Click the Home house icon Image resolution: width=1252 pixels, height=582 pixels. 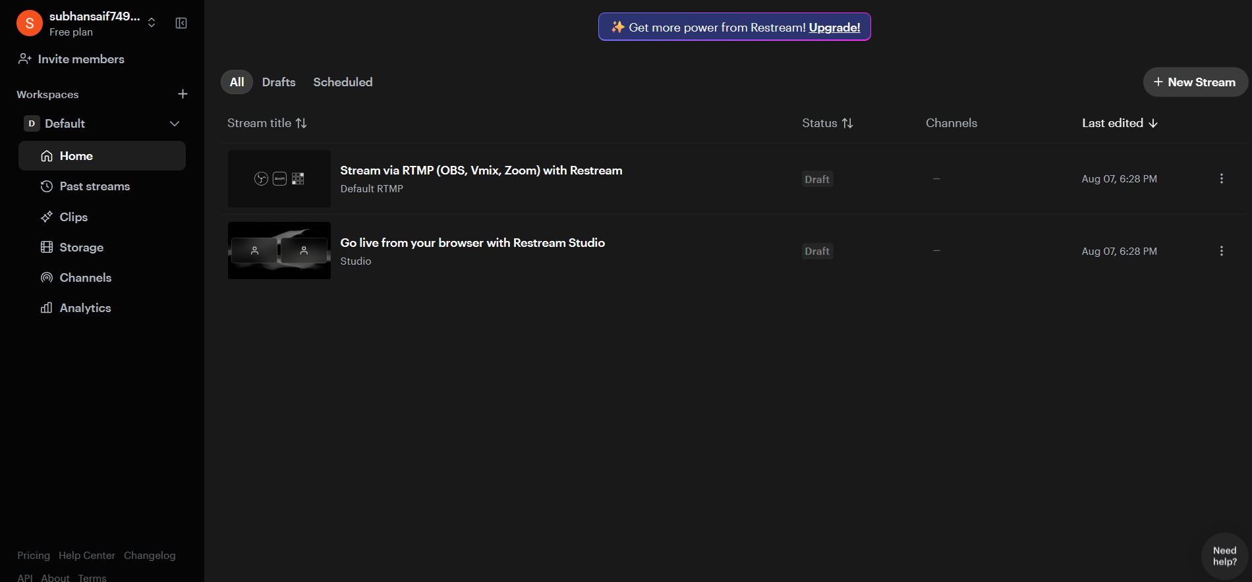tap(47, 156)
